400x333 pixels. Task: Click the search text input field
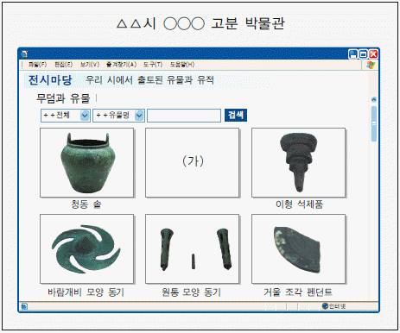click(x=184, y=116)
